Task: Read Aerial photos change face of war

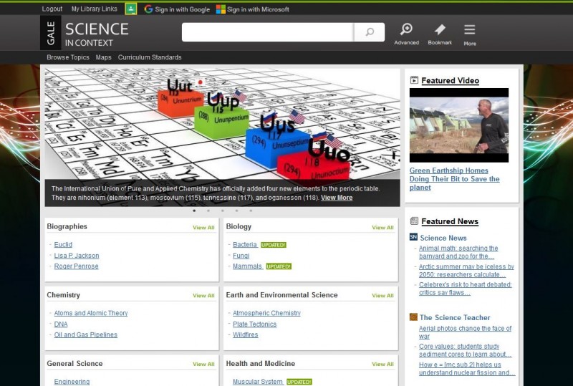Action: [465, 332]
